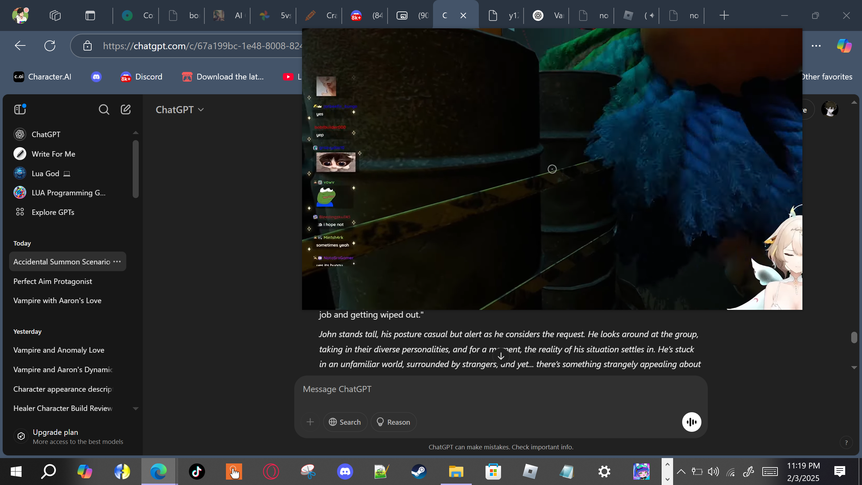Open Roblox from the taskbar
The height and width of the screenshot is (485, 862).
point(530,472)
